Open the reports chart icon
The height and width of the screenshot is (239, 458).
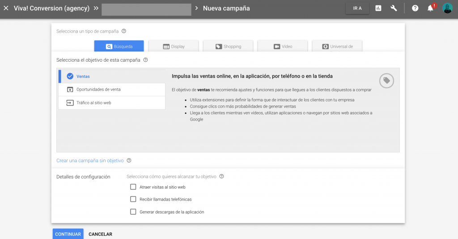(378, 8)
